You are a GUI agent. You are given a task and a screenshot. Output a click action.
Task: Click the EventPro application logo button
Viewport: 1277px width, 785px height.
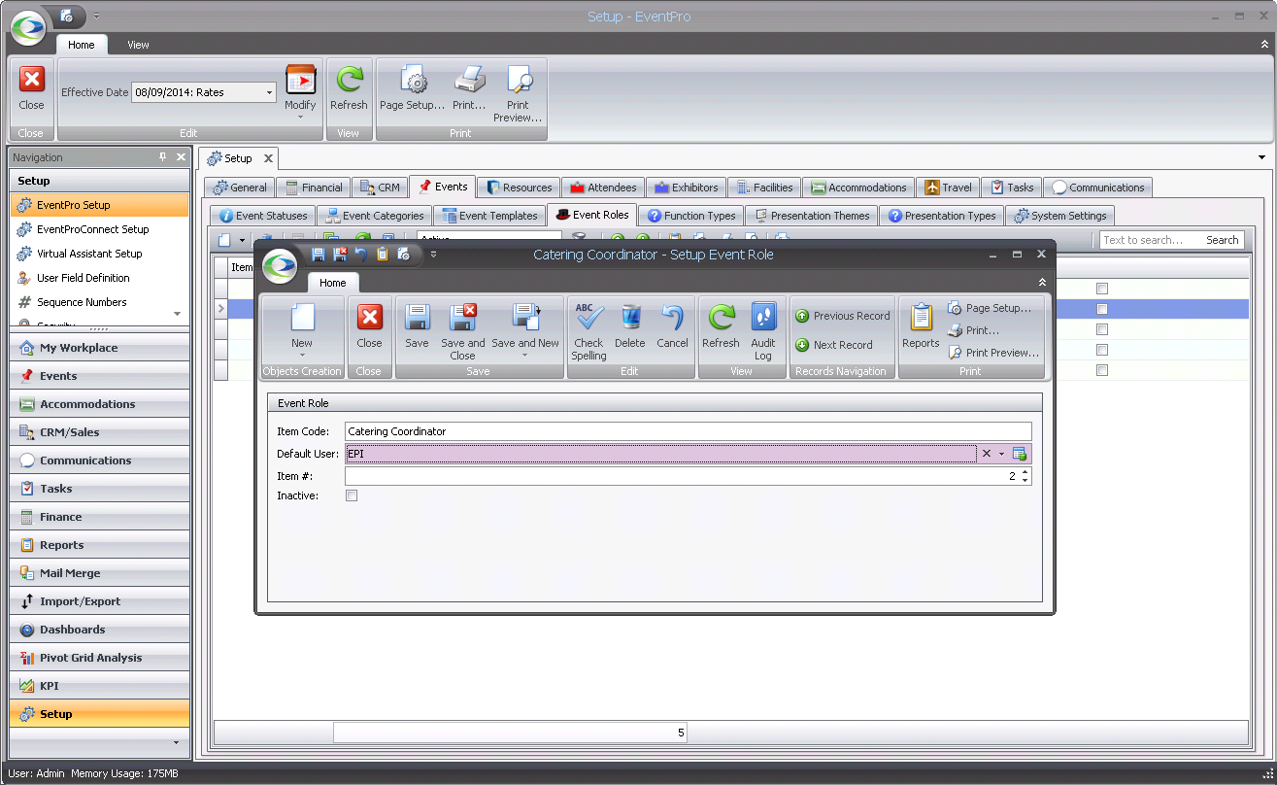[29, 26]
